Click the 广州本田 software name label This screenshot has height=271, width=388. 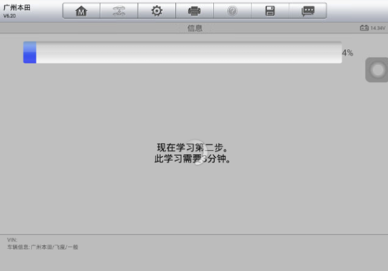(x=17, y=8)
